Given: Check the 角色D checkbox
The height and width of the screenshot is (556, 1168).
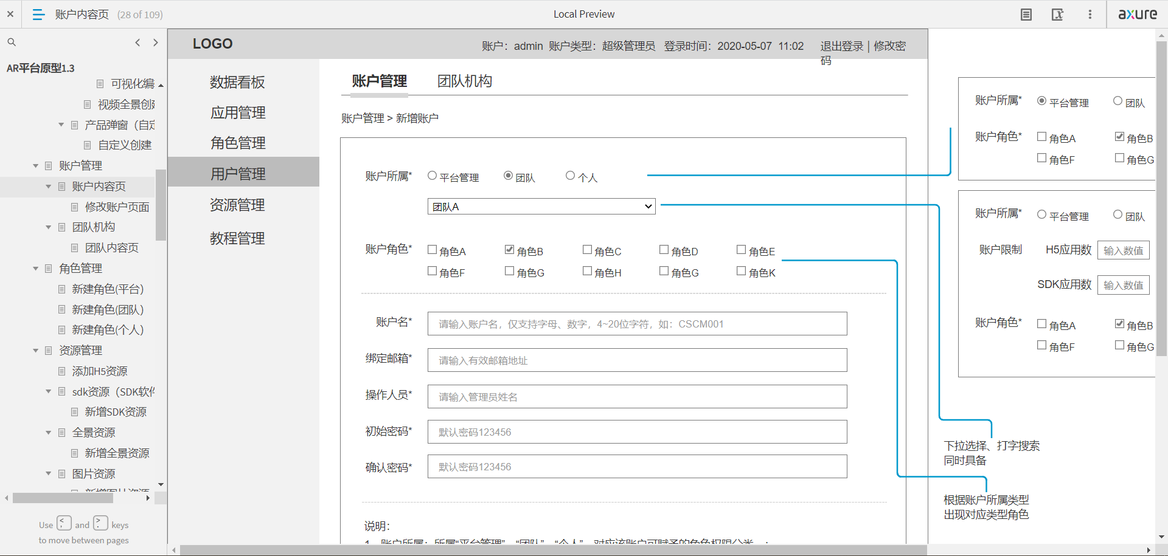Looking at the screenshot, I should (x=664, y=250).
